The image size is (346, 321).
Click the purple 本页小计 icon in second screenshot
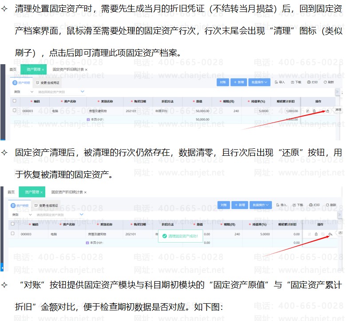[x=87, y=243]
